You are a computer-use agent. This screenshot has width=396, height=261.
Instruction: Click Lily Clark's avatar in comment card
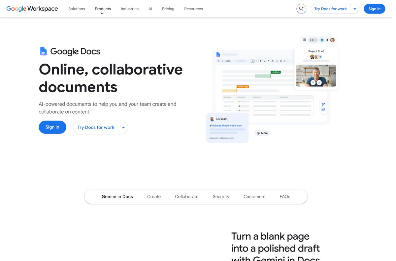point(212,119)
